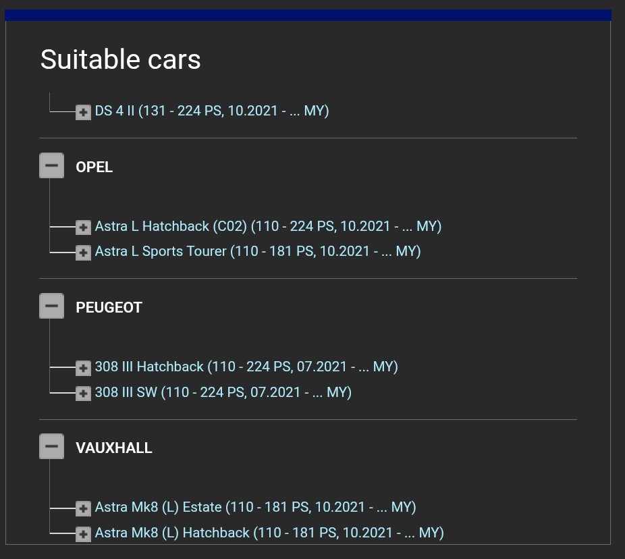Image resolution: width=625 pixels, height=559 pixels.
Task: Expand Astra Mk8 (L) Hatchback plus icon
Action: pyautogui.click(x=83, y=534)
